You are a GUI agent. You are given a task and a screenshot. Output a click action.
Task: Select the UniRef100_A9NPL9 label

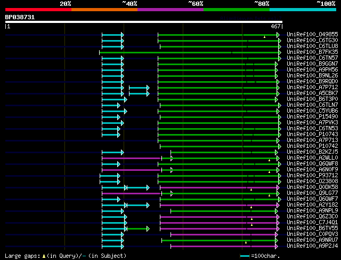(312, 211)
